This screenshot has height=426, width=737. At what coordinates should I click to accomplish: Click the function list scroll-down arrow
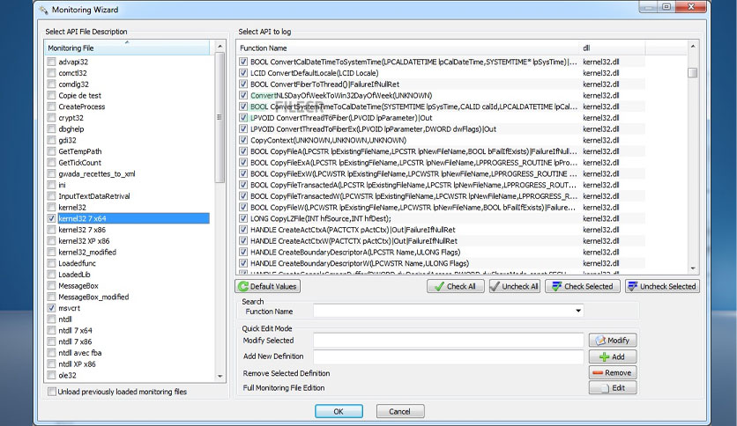click(693, 268)
